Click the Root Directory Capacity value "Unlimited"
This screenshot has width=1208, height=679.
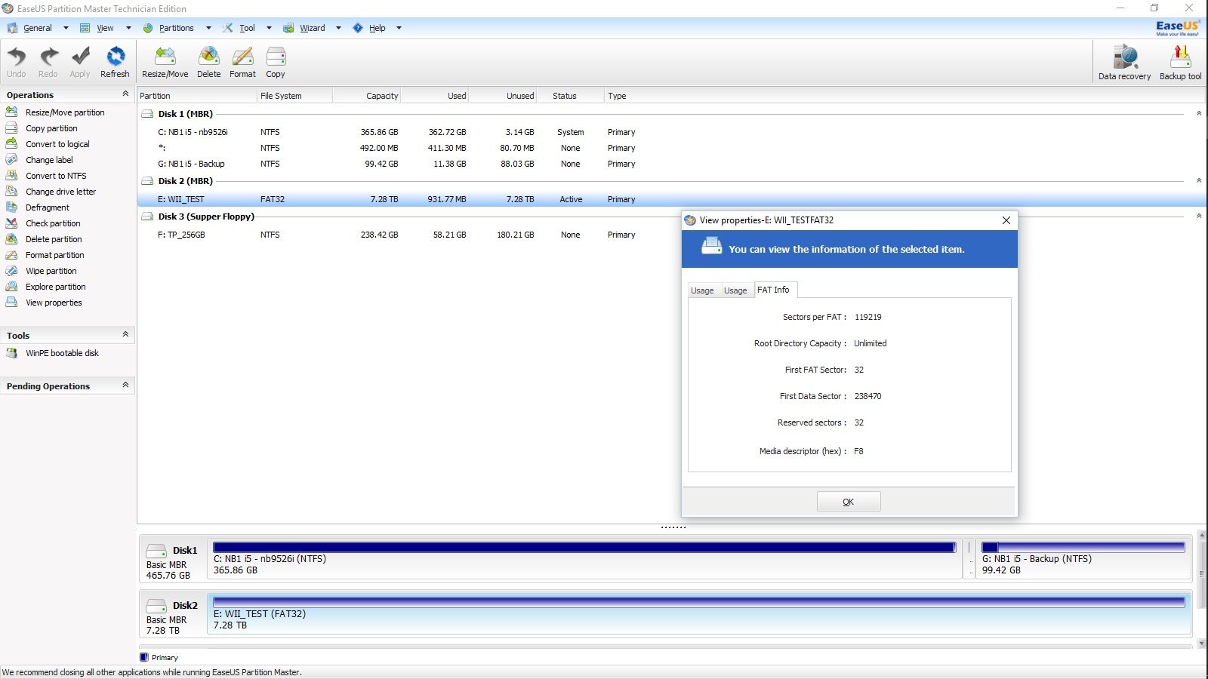click(x=871, y=343)
